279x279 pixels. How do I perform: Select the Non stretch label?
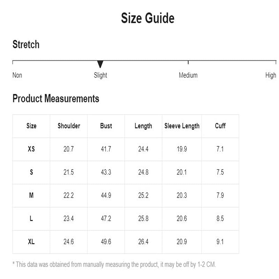coord(17,75)
